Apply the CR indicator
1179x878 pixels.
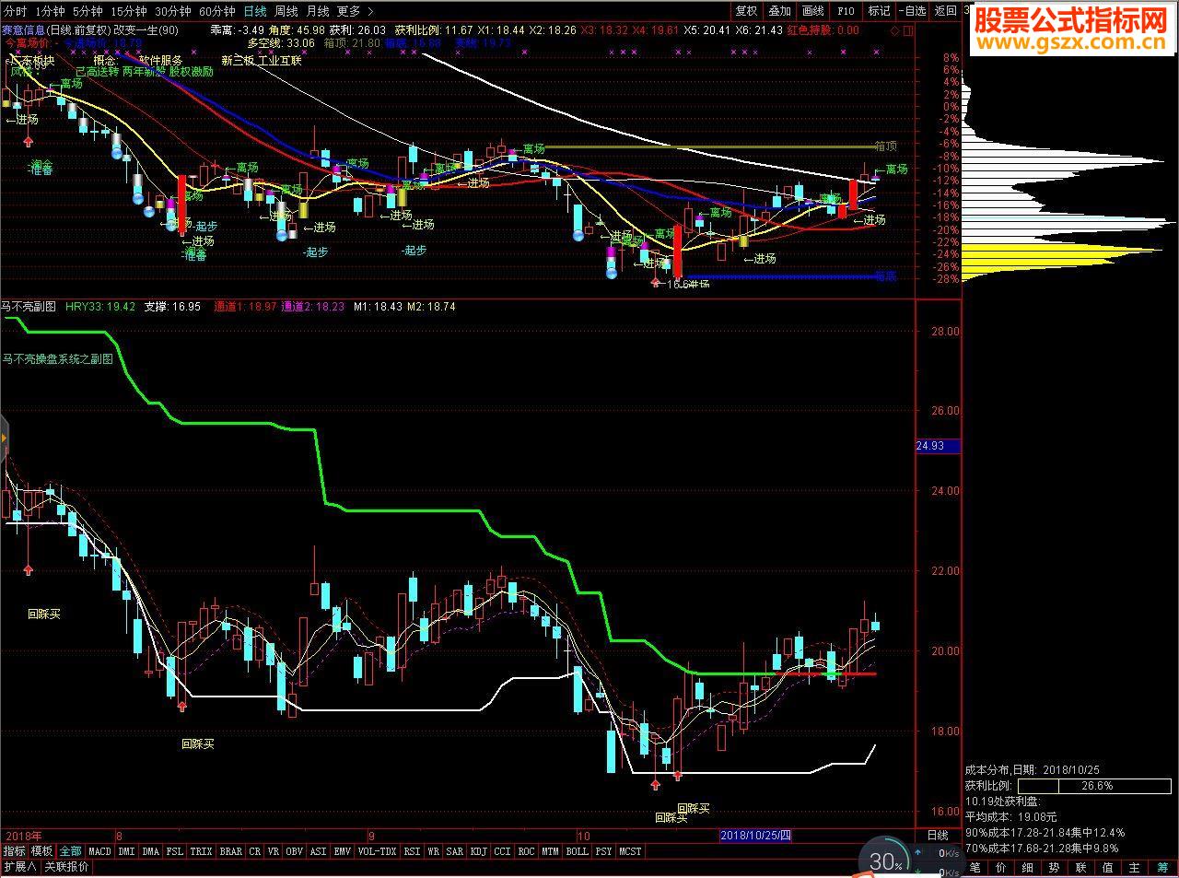(x=255, y=851)
